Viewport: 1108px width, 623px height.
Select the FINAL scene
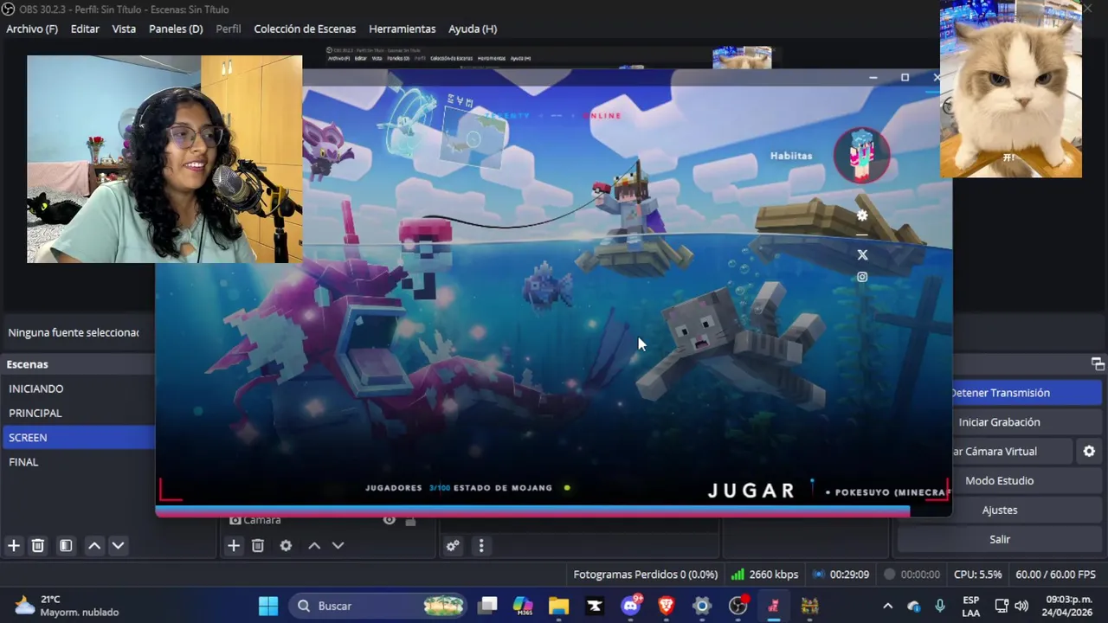[x=79, y=462]
